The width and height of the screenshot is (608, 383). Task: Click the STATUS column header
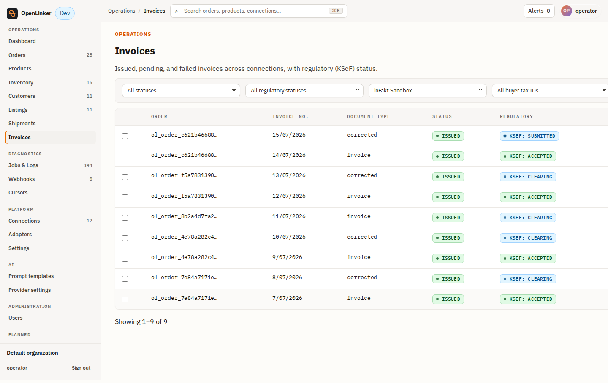click(442, 117)
